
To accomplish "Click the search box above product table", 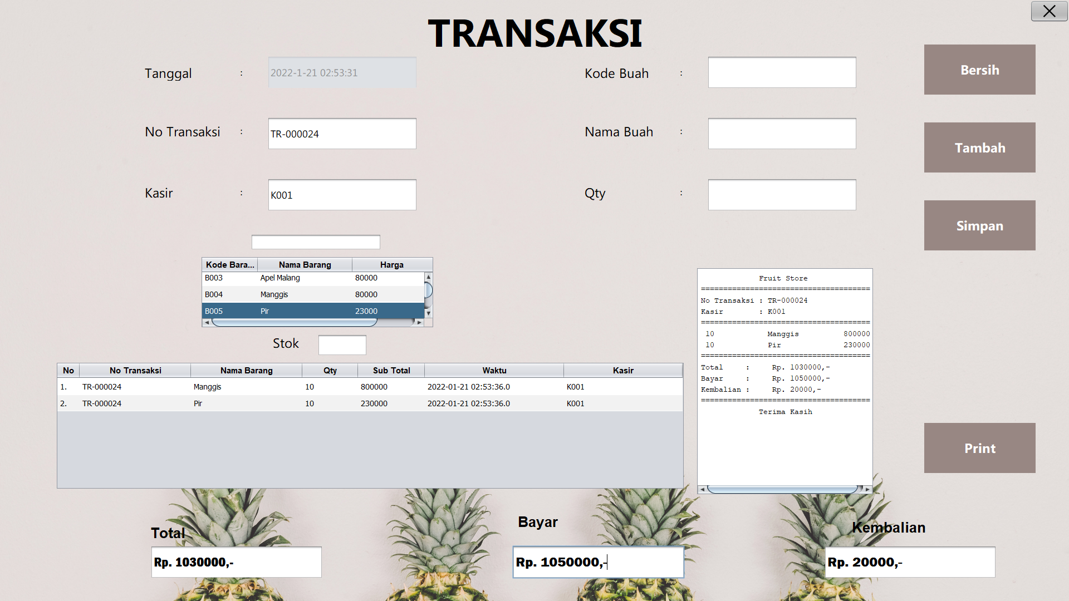I will click(315, 242).
